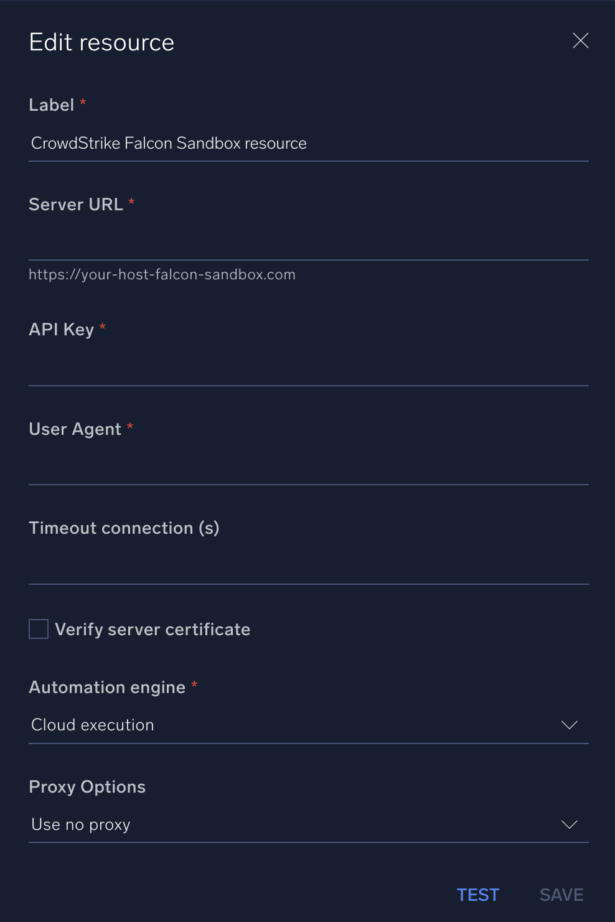Click the Automation engine dropdown chevron

pyautogui.click(x=568, y=725)
